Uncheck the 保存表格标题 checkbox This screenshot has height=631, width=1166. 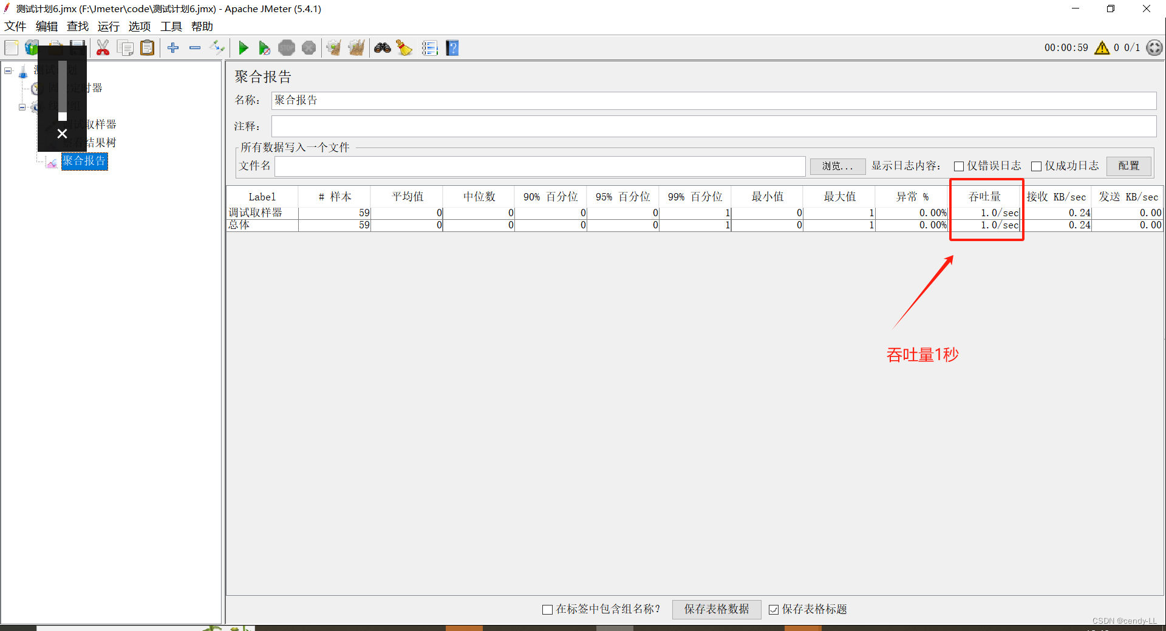click(x=774, y=609)
